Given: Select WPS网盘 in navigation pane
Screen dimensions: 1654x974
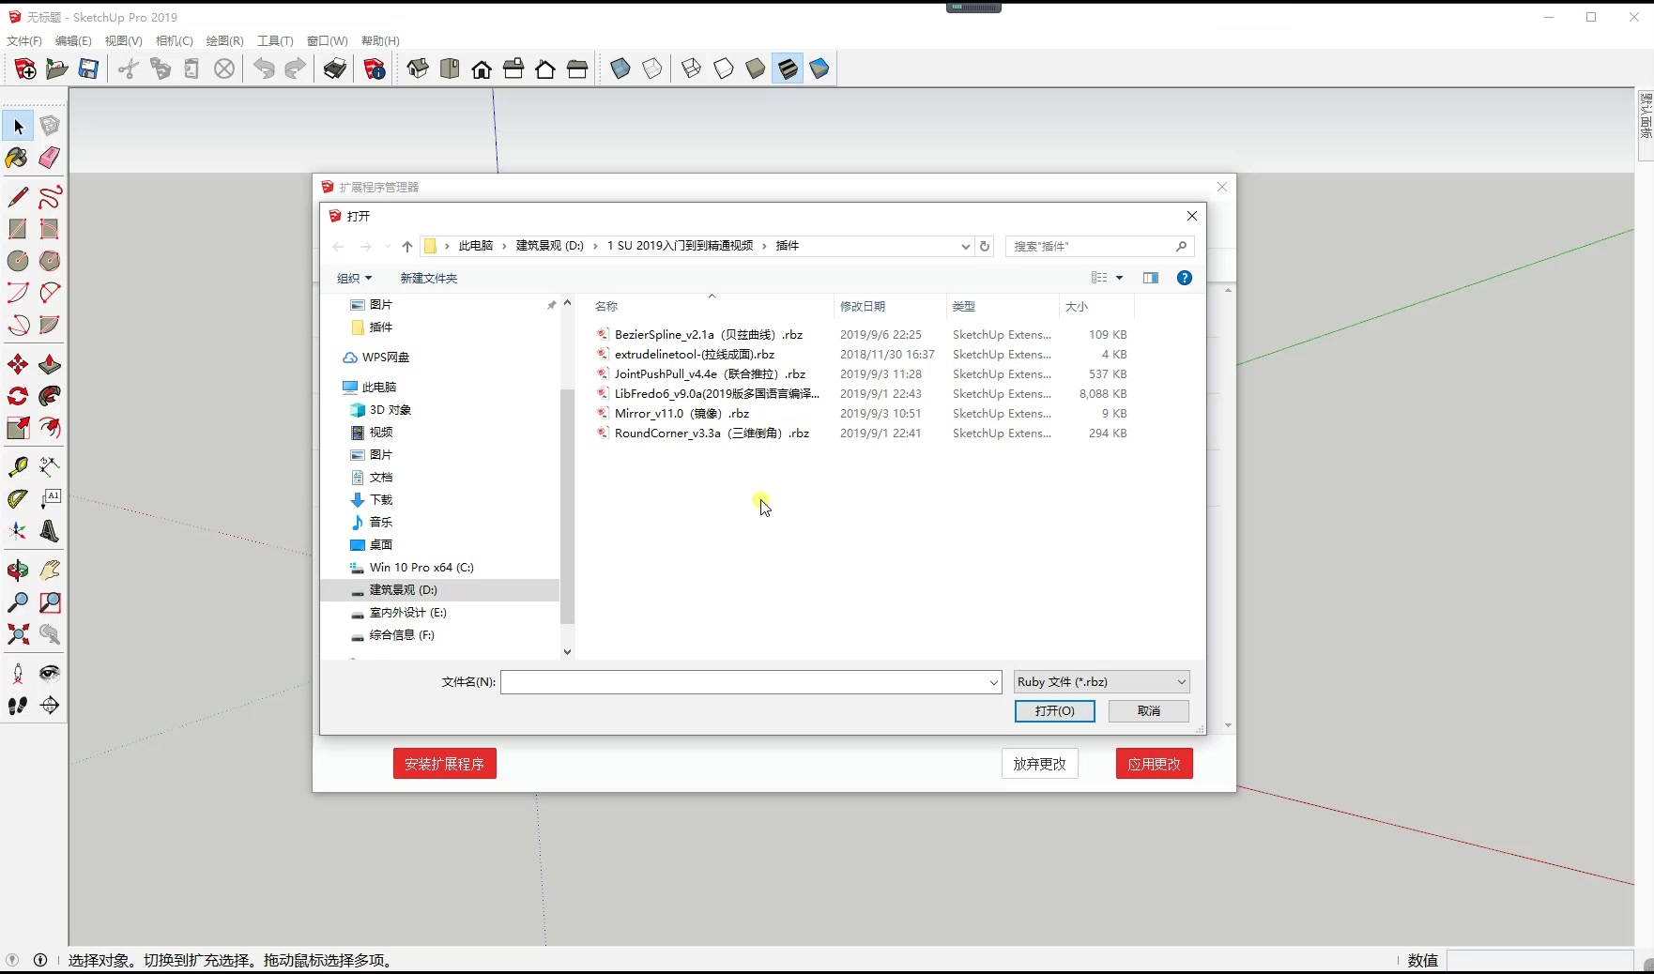Looking at the screenshot, I should (x=385, y=357).
